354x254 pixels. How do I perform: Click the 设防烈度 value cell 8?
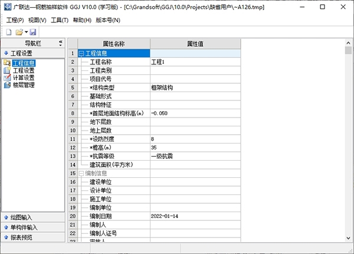click(195, 139)
